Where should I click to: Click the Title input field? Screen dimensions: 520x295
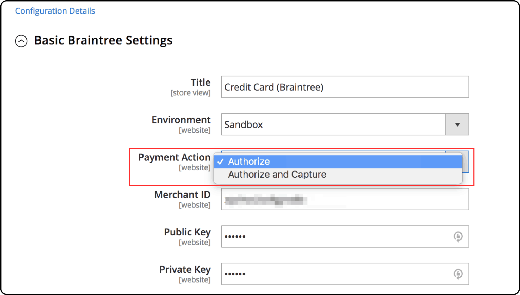[345, 87]
